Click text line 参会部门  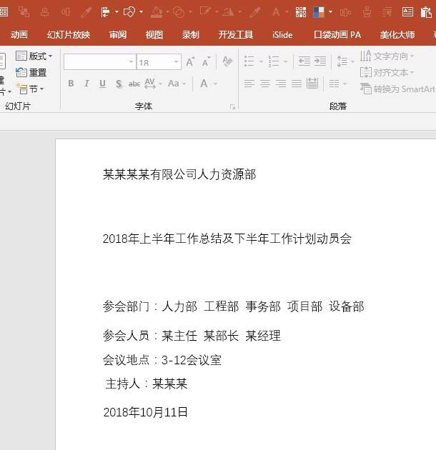tap(234, 306)
